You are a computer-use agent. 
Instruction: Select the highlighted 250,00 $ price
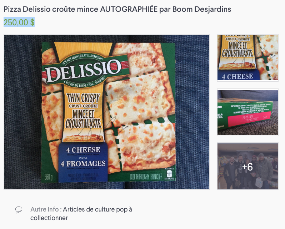tap(19, 22)
